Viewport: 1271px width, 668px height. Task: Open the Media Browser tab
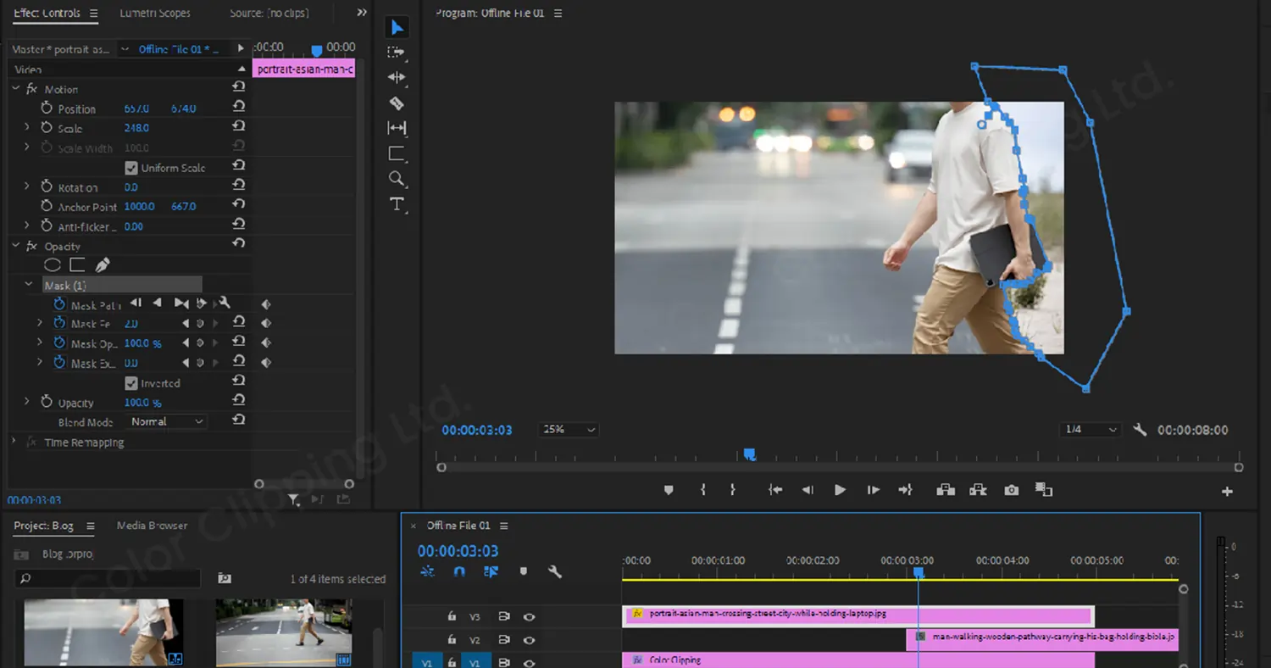(152, 525)
